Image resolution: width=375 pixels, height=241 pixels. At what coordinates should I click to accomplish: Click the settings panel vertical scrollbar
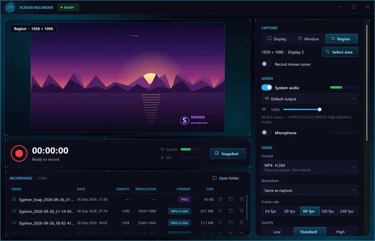[367, 82]
